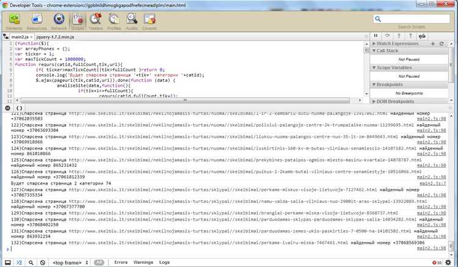Screen dimensions: 458x267
Task: Deactivate all breakpoints
Action: coord(422,36)
